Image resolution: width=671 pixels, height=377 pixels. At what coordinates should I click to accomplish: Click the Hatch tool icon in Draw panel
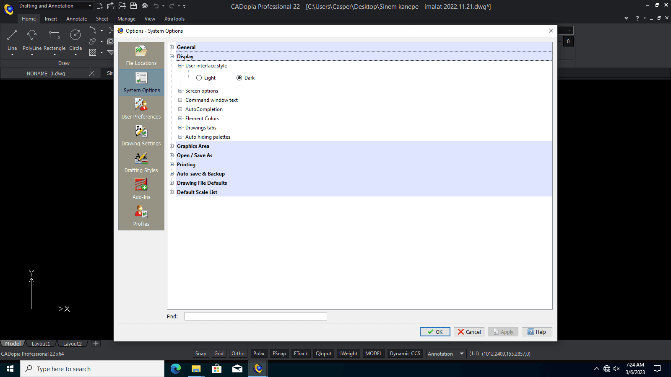click(93, 52)
